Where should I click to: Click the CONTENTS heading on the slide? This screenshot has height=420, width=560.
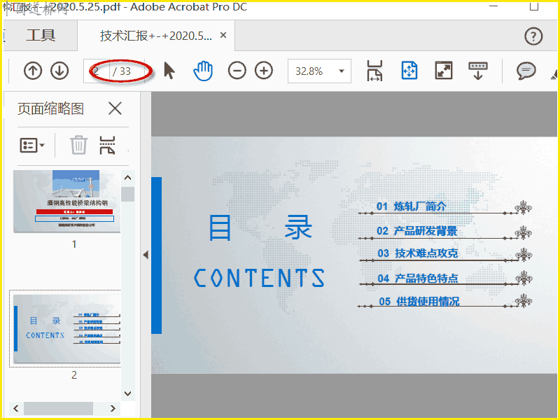[x=259, y=278]
